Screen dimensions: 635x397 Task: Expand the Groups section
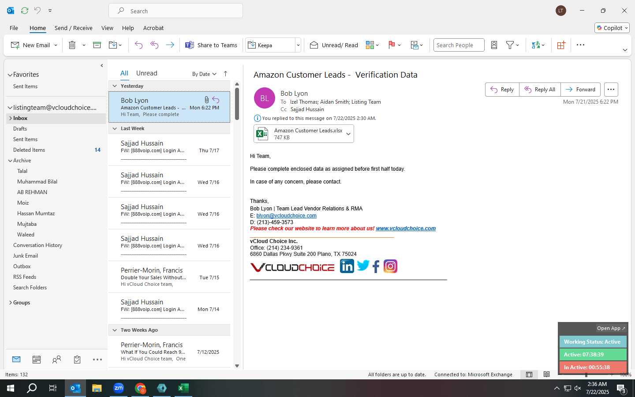[10, 303]
